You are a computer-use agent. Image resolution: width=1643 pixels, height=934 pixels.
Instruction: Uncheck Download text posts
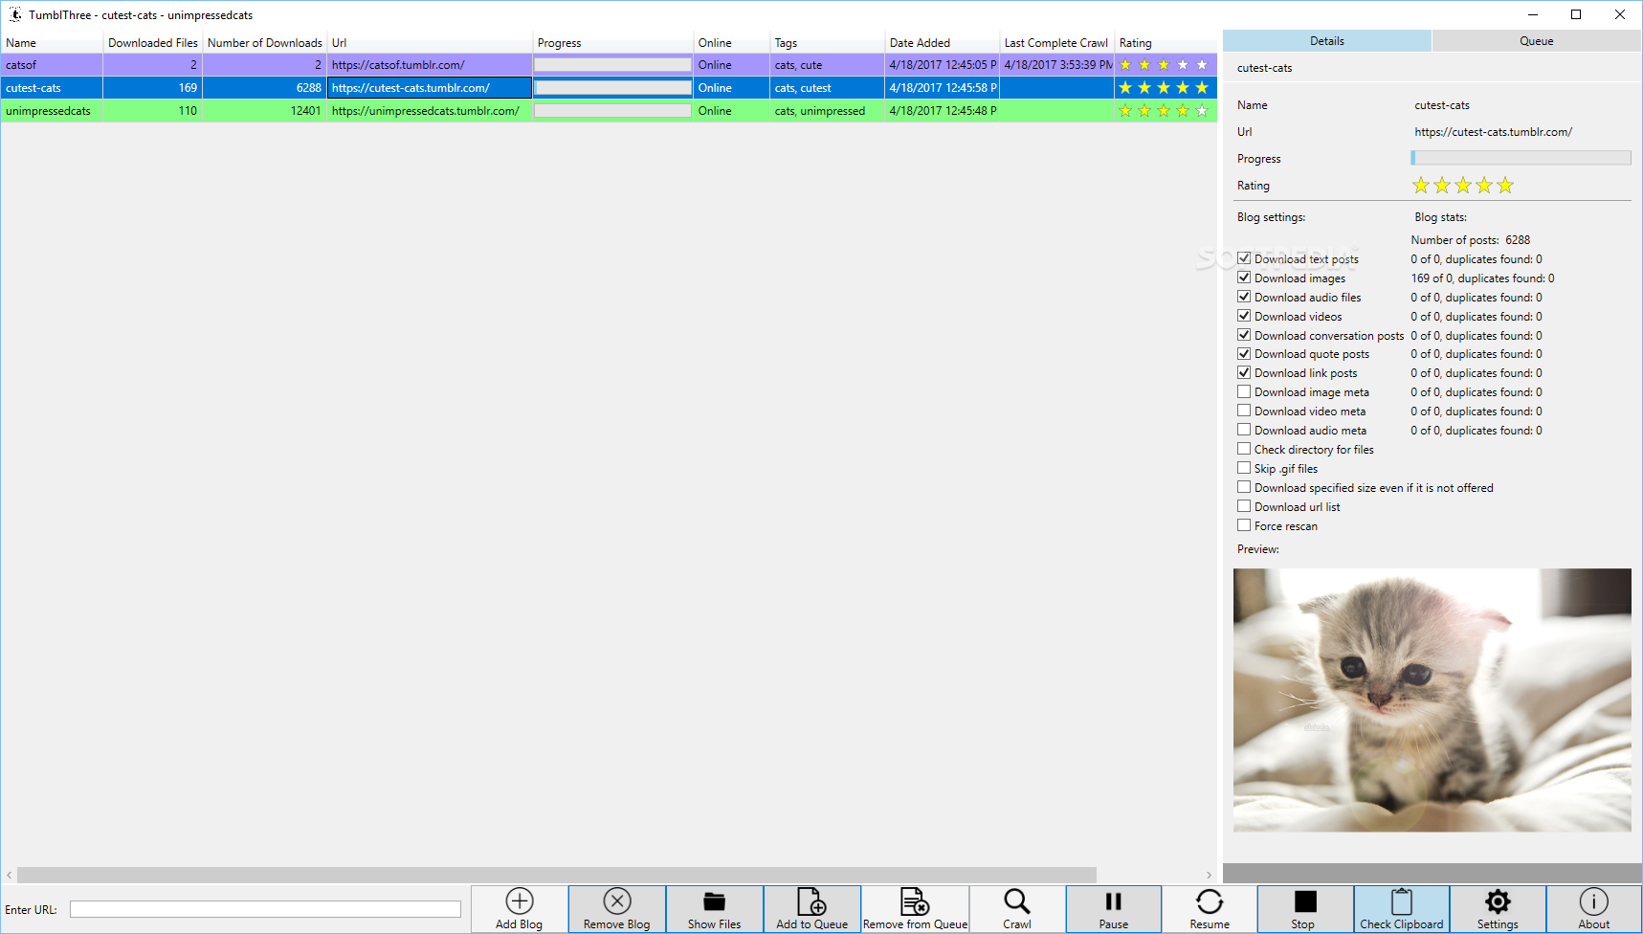pyautogui.click(x=1244, y=258)
